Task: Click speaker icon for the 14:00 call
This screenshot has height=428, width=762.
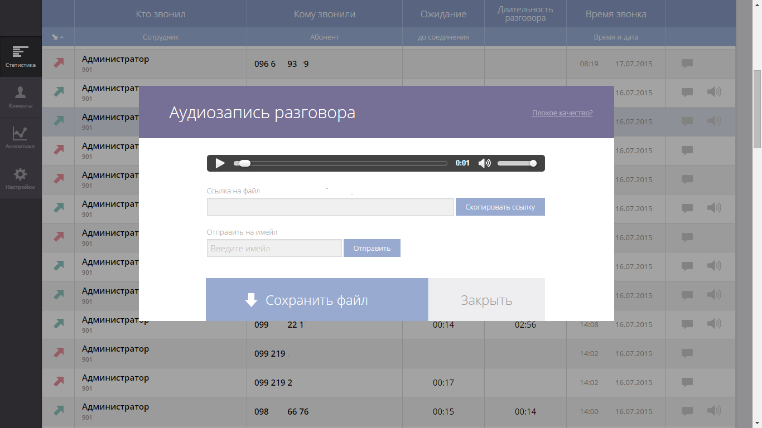Action: click(x=713, y=411)
